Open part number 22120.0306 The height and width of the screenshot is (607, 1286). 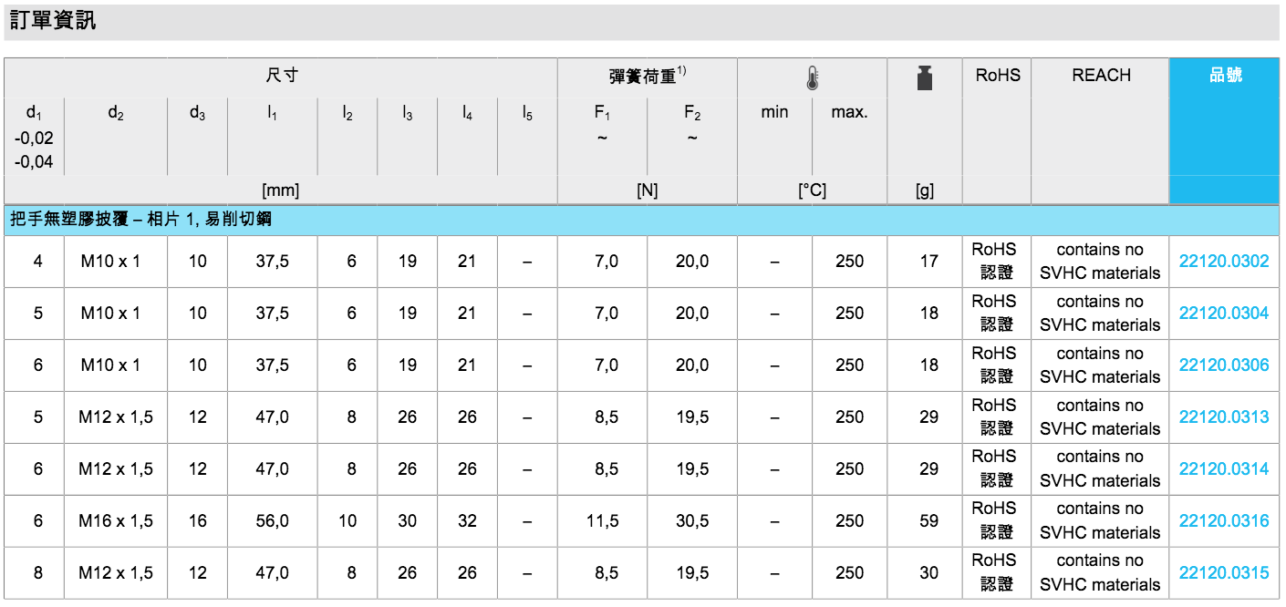(x=1223, y=365)
